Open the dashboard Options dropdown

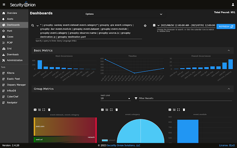(124, 14)
